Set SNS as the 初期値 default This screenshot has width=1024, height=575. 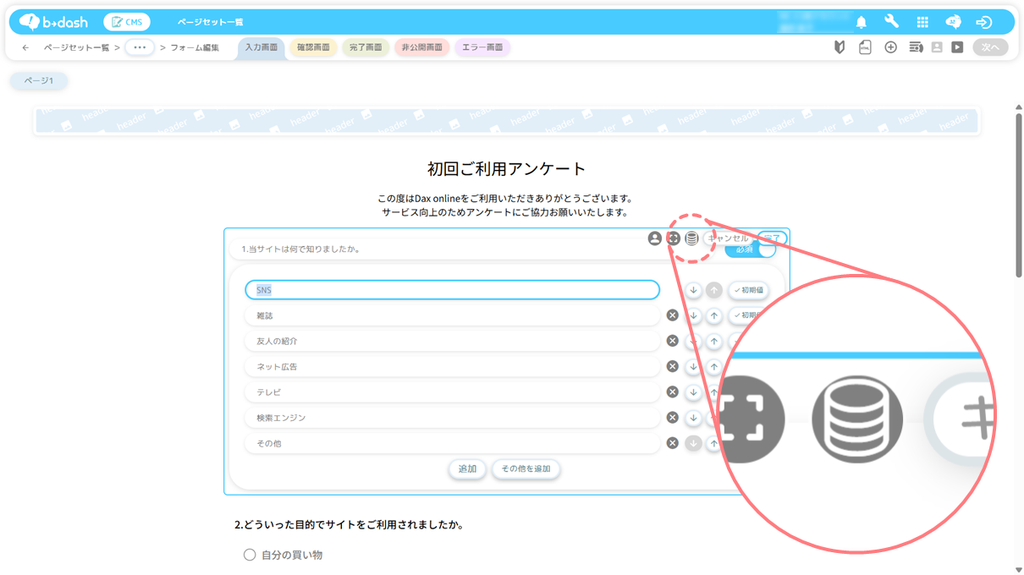748,290
